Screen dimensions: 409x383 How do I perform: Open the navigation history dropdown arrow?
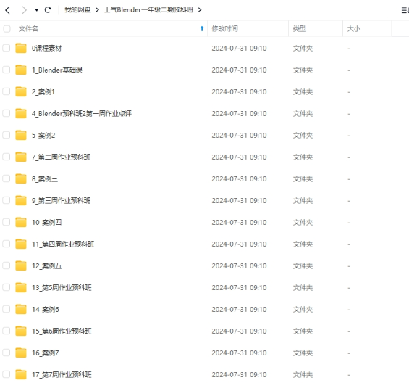[36, 10]
